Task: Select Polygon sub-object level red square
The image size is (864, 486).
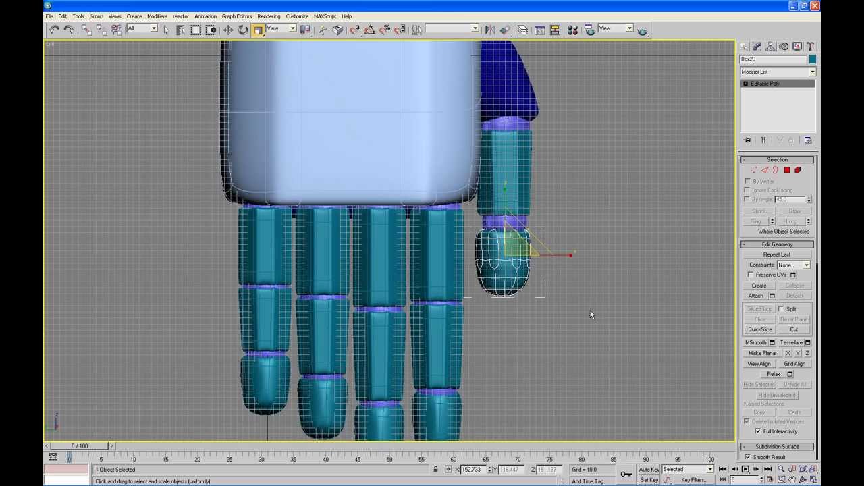Action: point(786,170)
